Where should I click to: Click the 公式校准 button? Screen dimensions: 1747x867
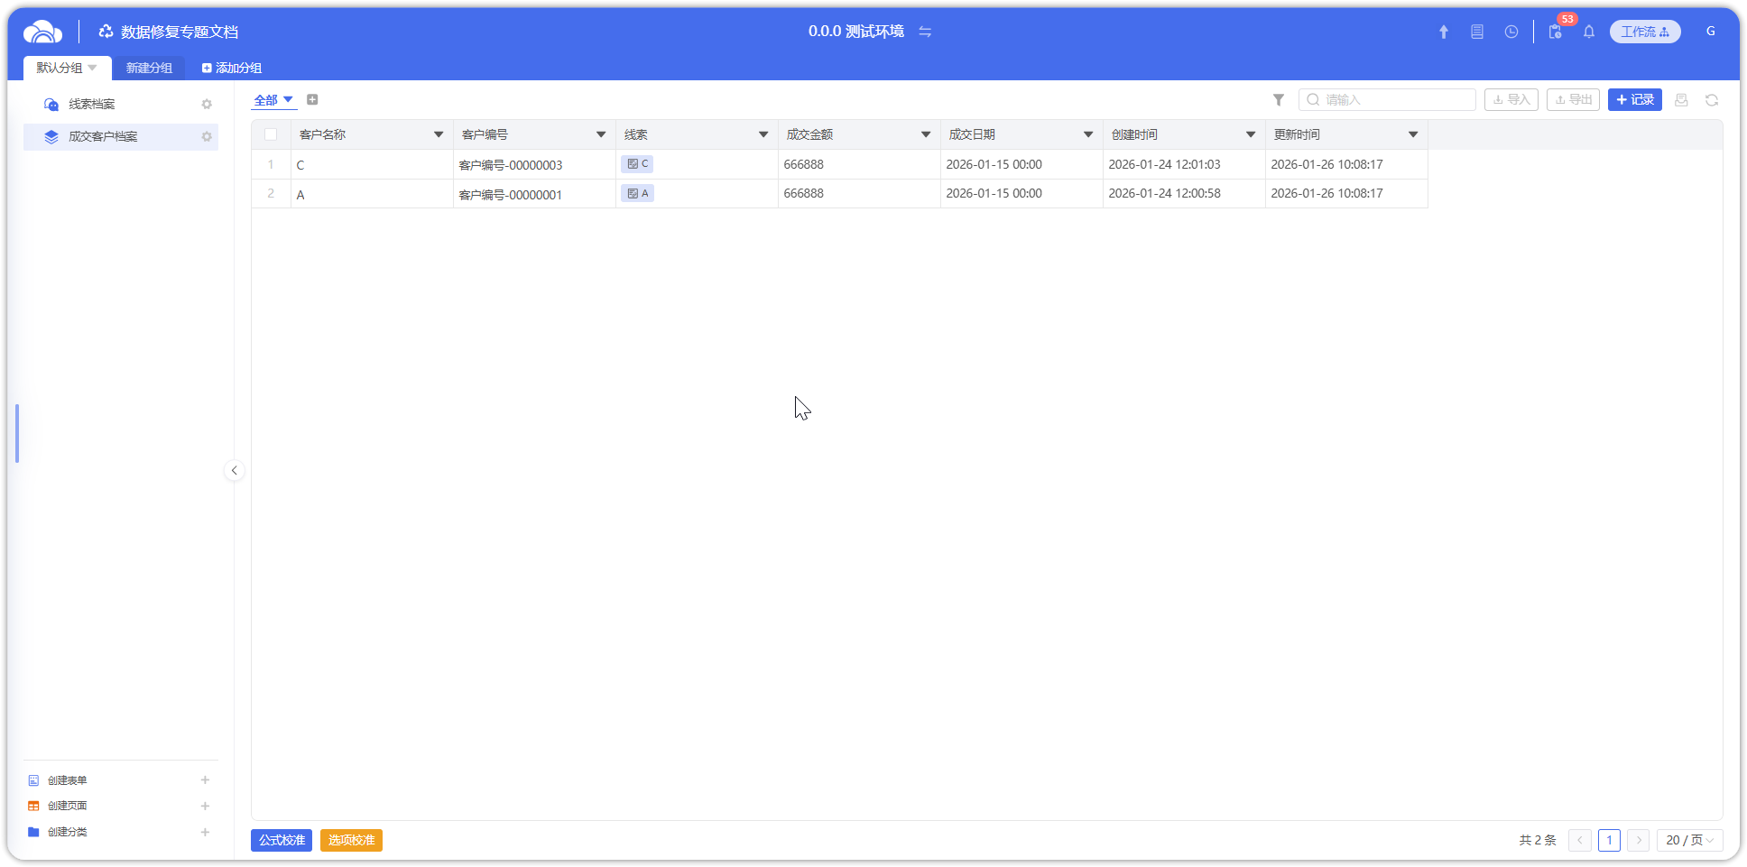coord(282,840)
